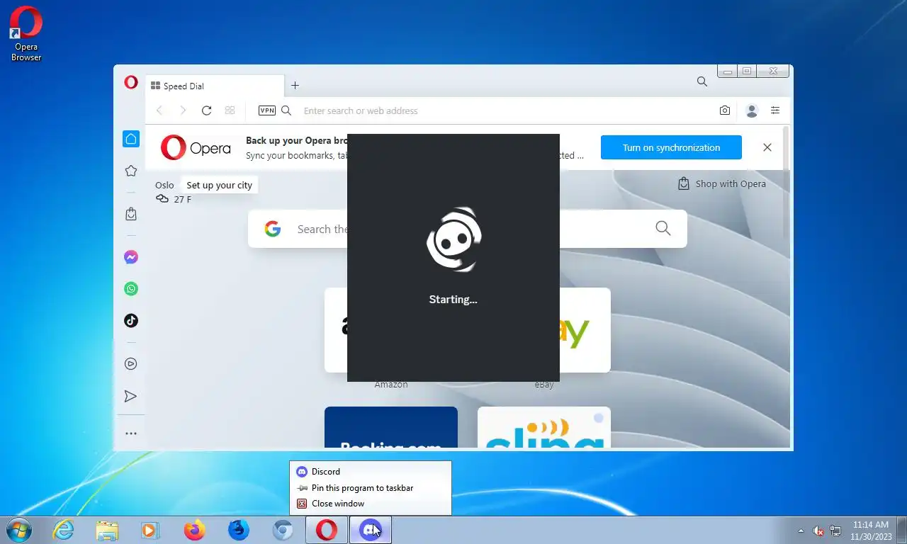Open the eBay speed dial tile

tap(585, 330)
